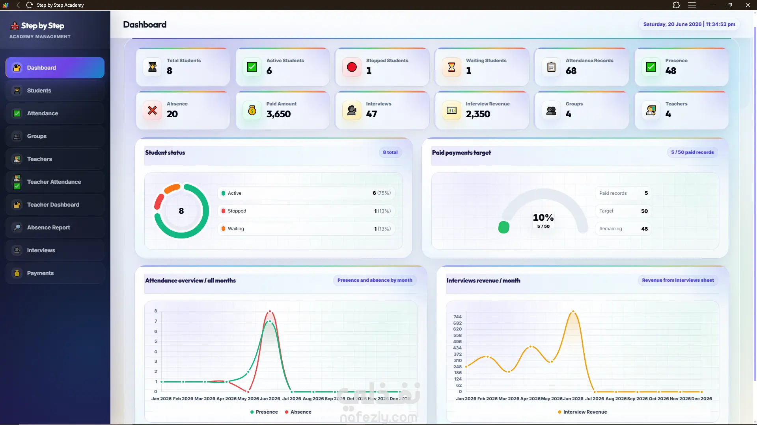Toggle the Interview Revenue legend item

click(x=582, y=412)
